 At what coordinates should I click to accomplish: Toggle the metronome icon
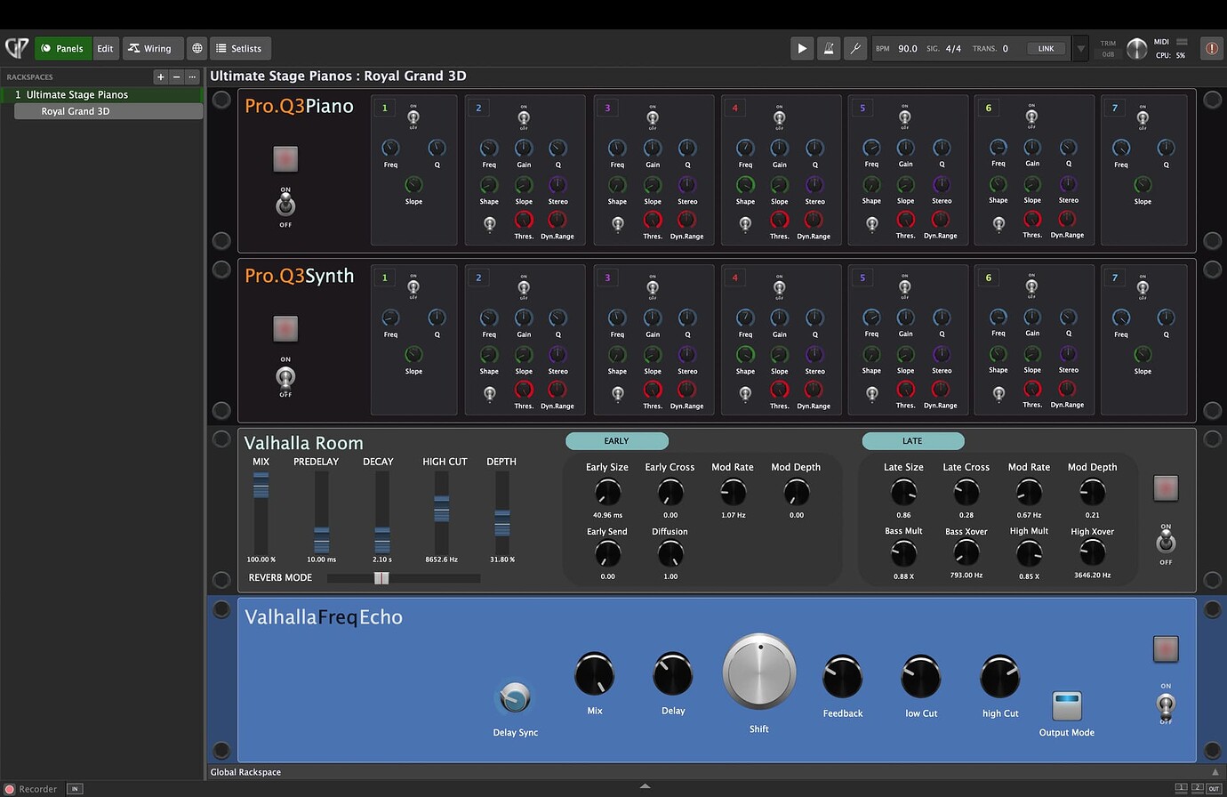pos(829,48)
